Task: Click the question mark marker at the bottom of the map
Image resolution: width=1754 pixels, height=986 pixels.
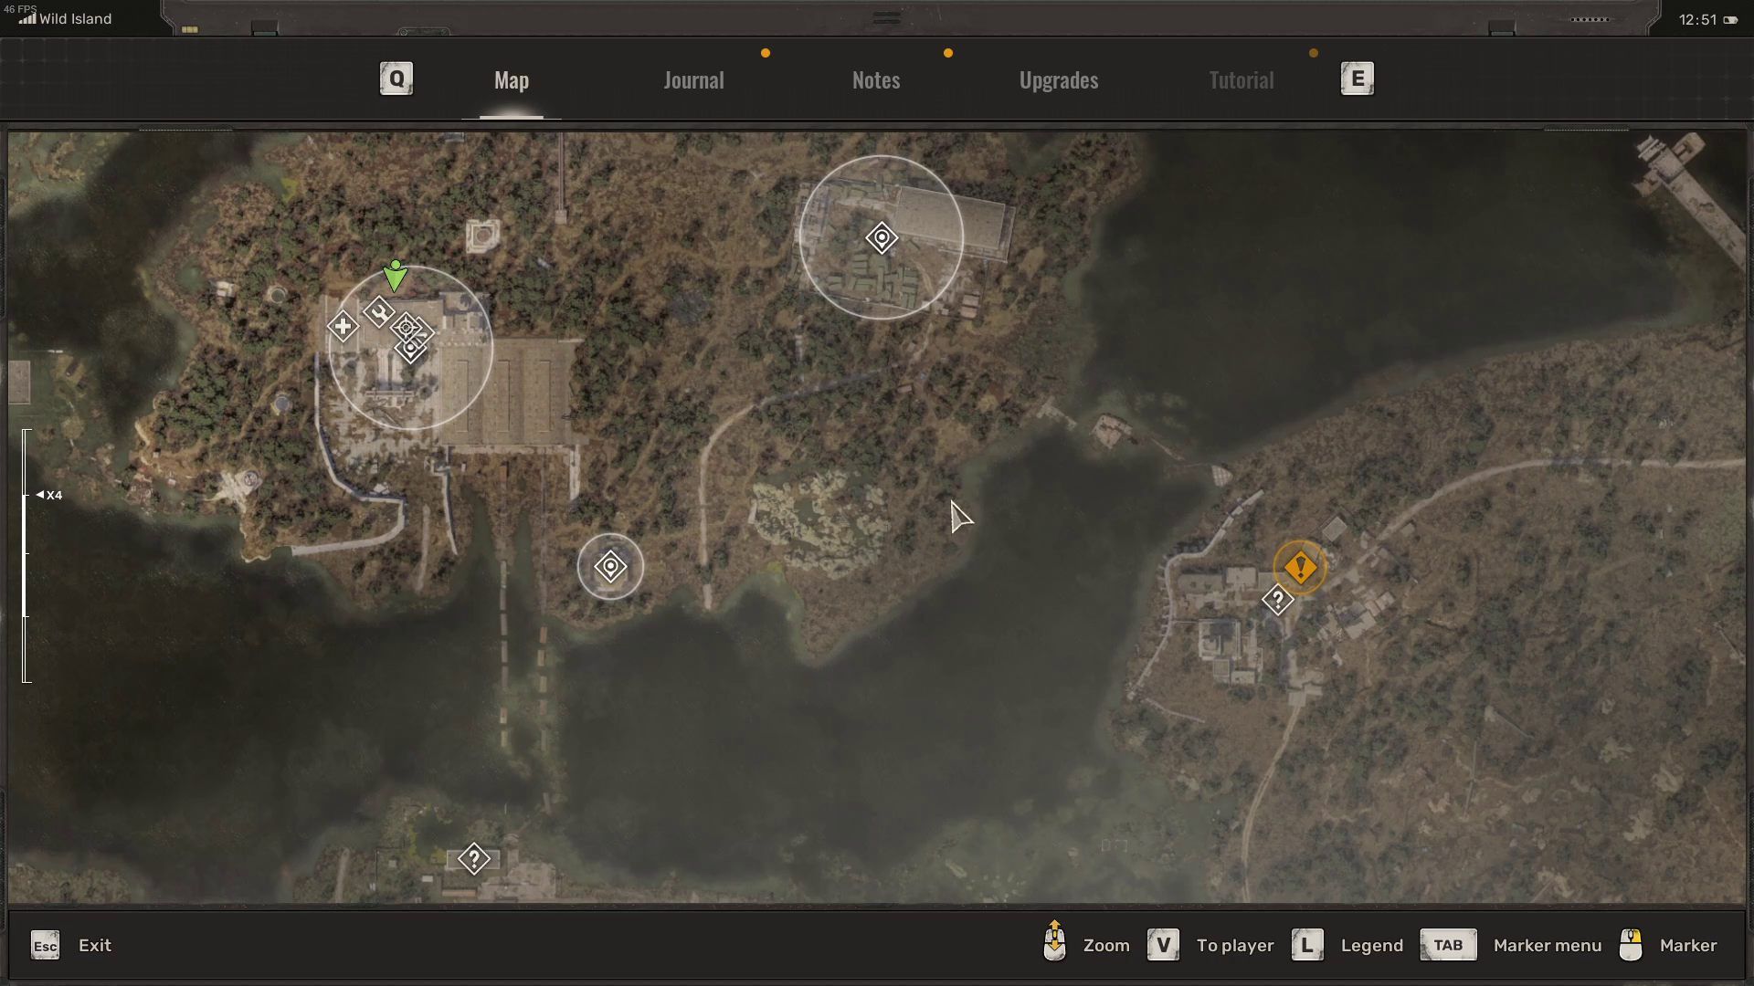Action: pos(474,858)
